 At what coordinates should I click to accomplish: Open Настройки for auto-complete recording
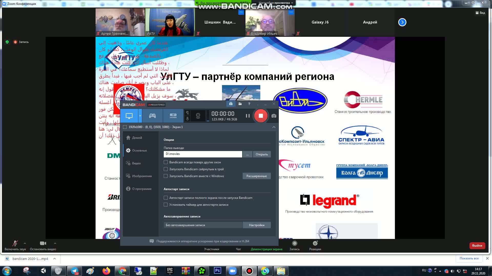[x=257, y=225]
